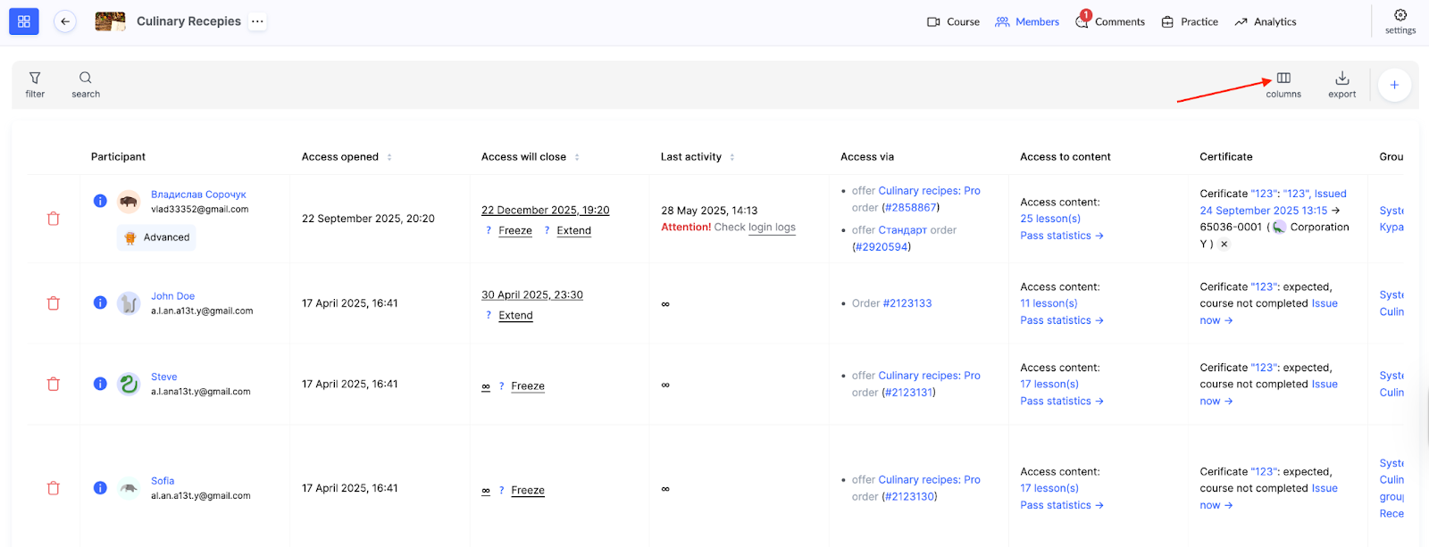
Task: Remove the certificate with x icon
Action: (1224, 244)
